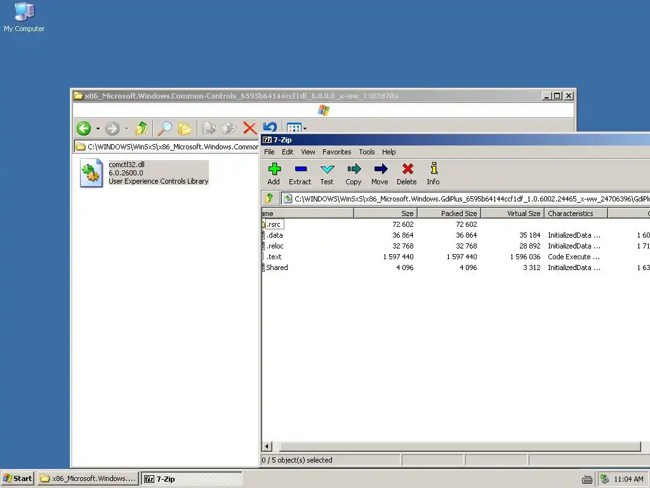
Task: Open the Tools menu in 7-Zip
Action: pyautogui.click(x=367, y=152)
